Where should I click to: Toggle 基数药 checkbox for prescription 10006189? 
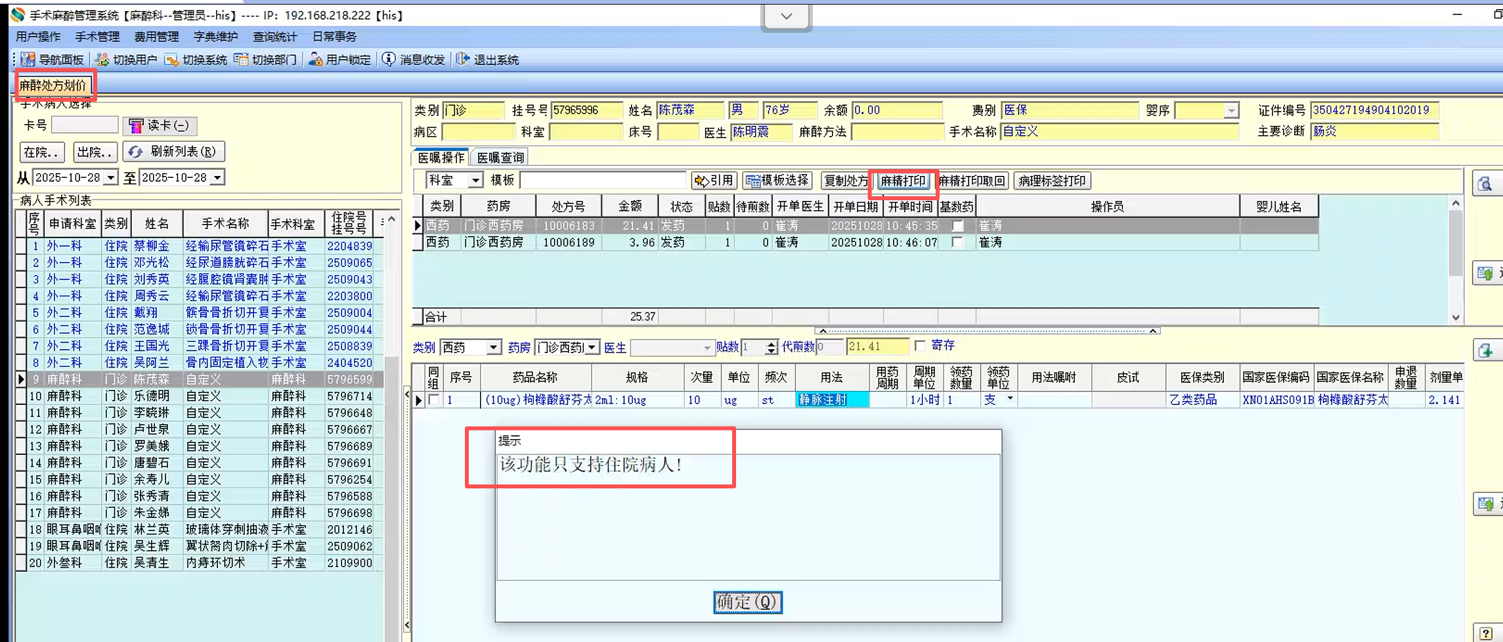click(x=958, y=243)
